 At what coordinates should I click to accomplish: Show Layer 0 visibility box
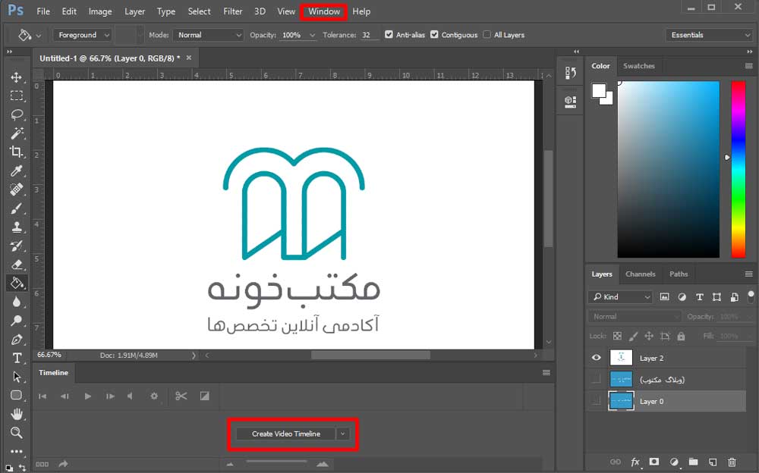tap(597, 400)
